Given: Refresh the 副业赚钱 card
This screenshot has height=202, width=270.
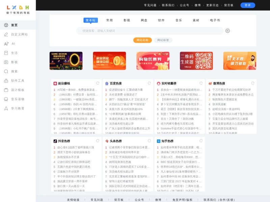Looking at the screenshot, I should (98, 83).
